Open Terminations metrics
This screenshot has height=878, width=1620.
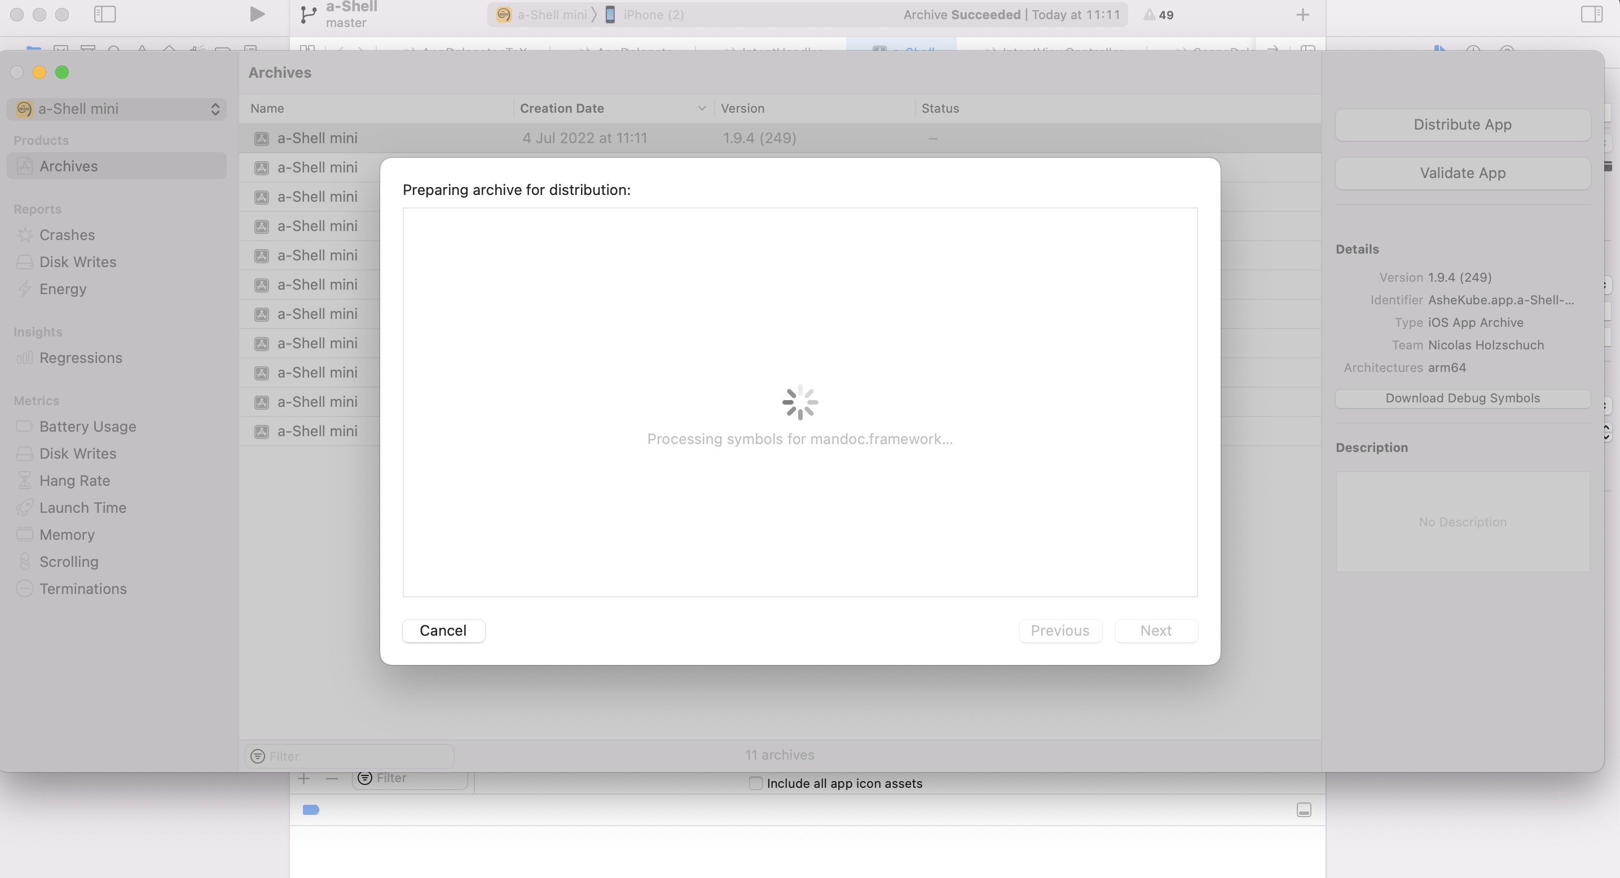(x=83, y=588)
